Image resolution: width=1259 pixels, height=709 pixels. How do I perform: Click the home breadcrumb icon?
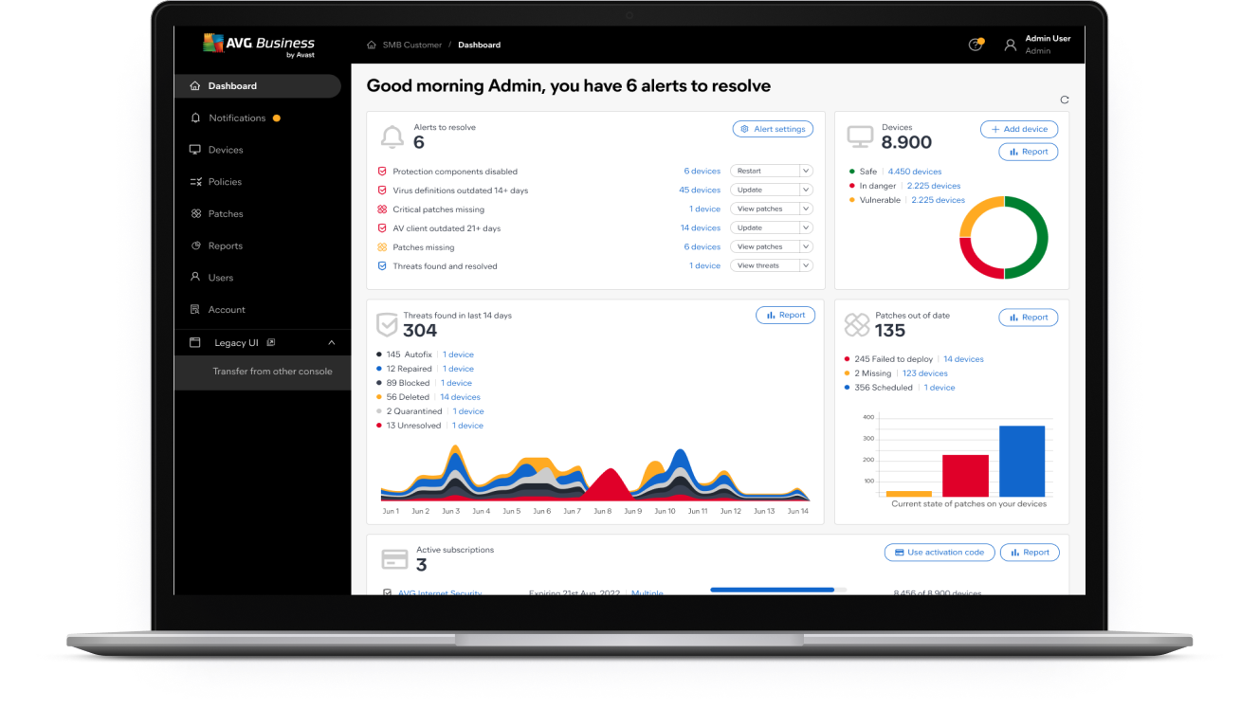click(369, 44)
